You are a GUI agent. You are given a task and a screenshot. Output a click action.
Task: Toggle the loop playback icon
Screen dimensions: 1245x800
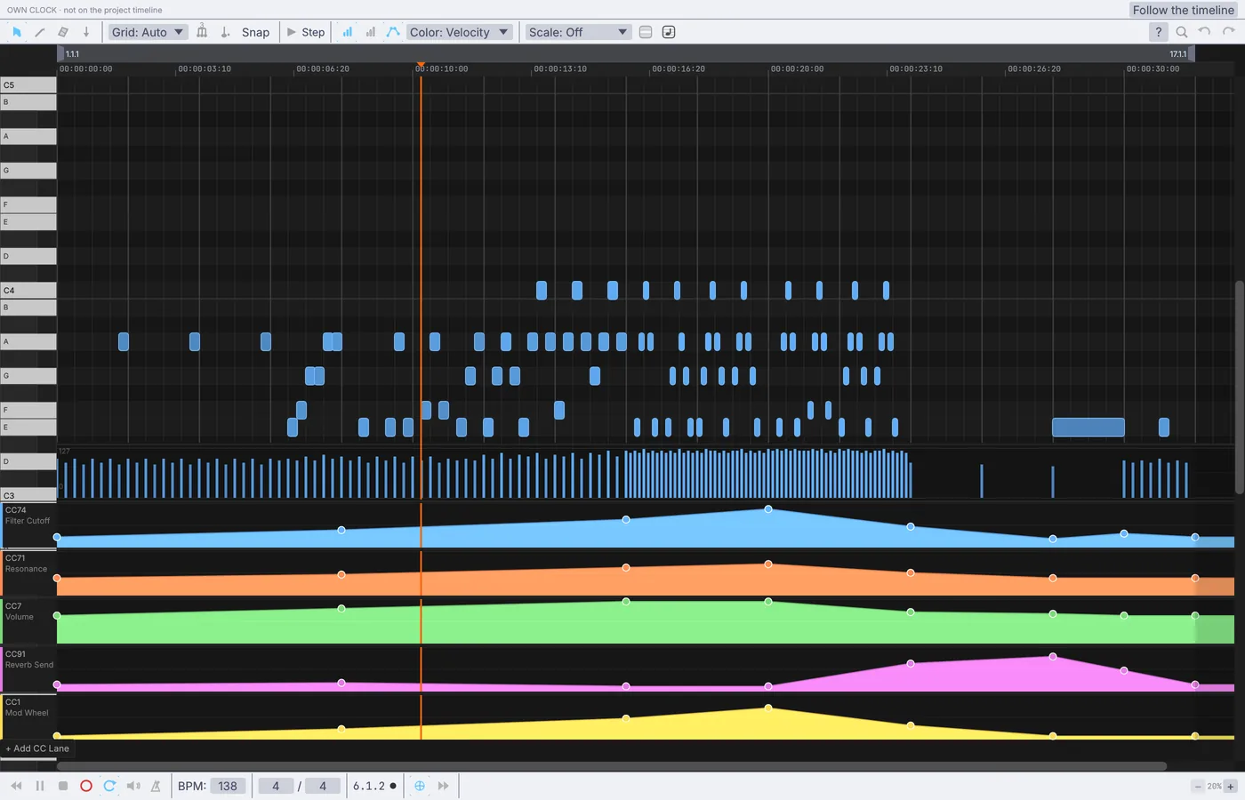pos(109,786)
